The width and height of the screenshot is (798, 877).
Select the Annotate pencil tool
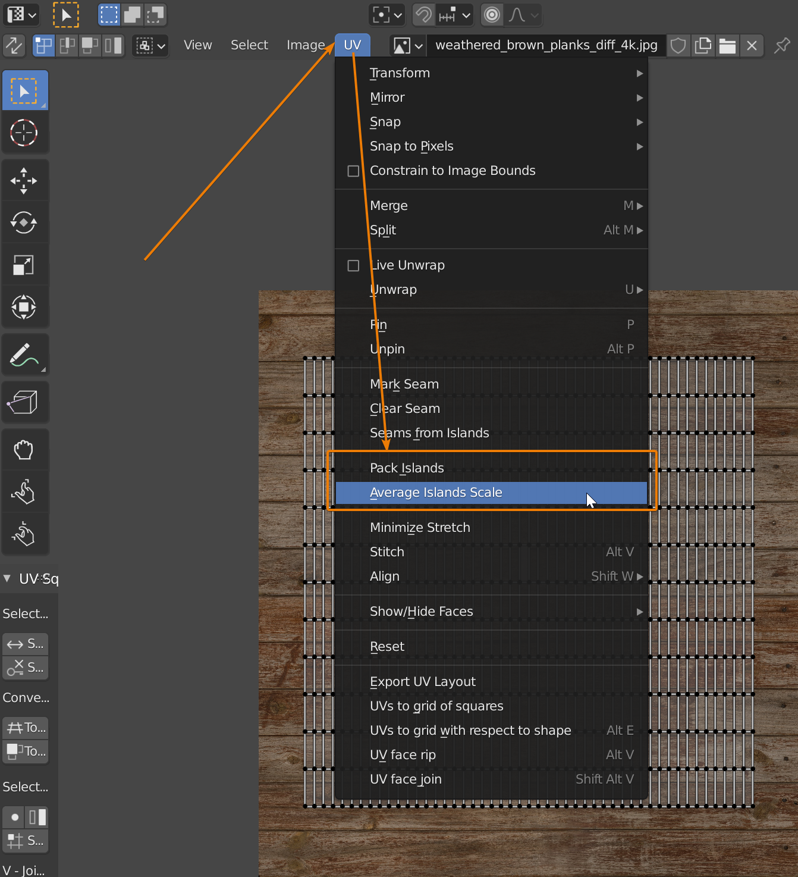point(24,355)
